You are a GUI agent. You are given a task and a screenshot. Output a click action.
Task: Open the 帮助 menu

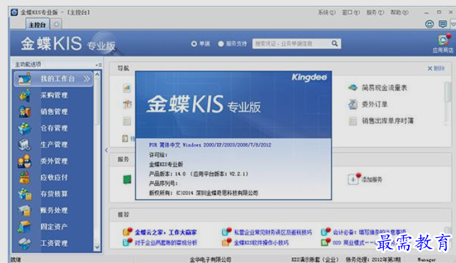pos(399,12)
